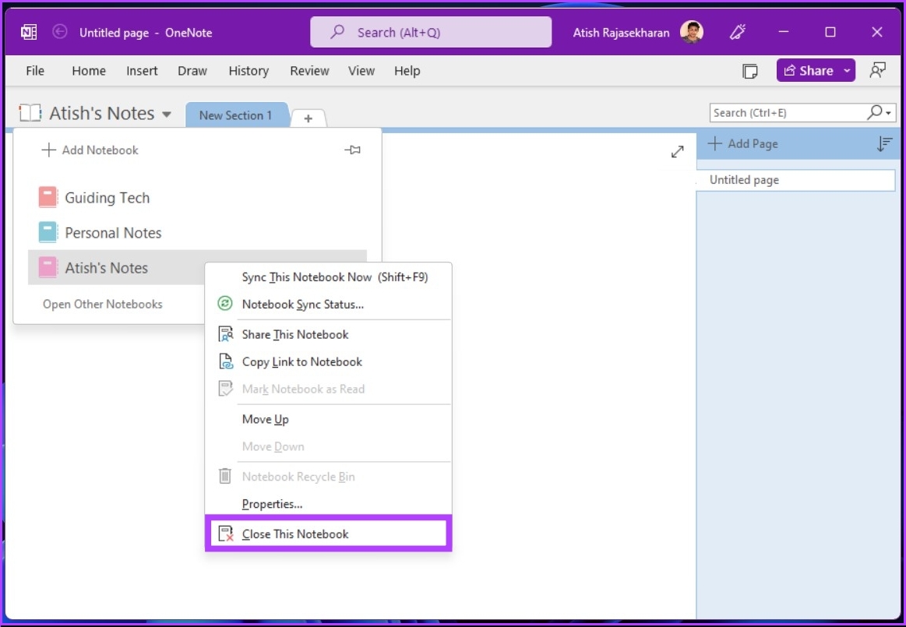Click the back navigation arrow near the title
This screenshot has height=627, width=906.
(x=59, y=32)
